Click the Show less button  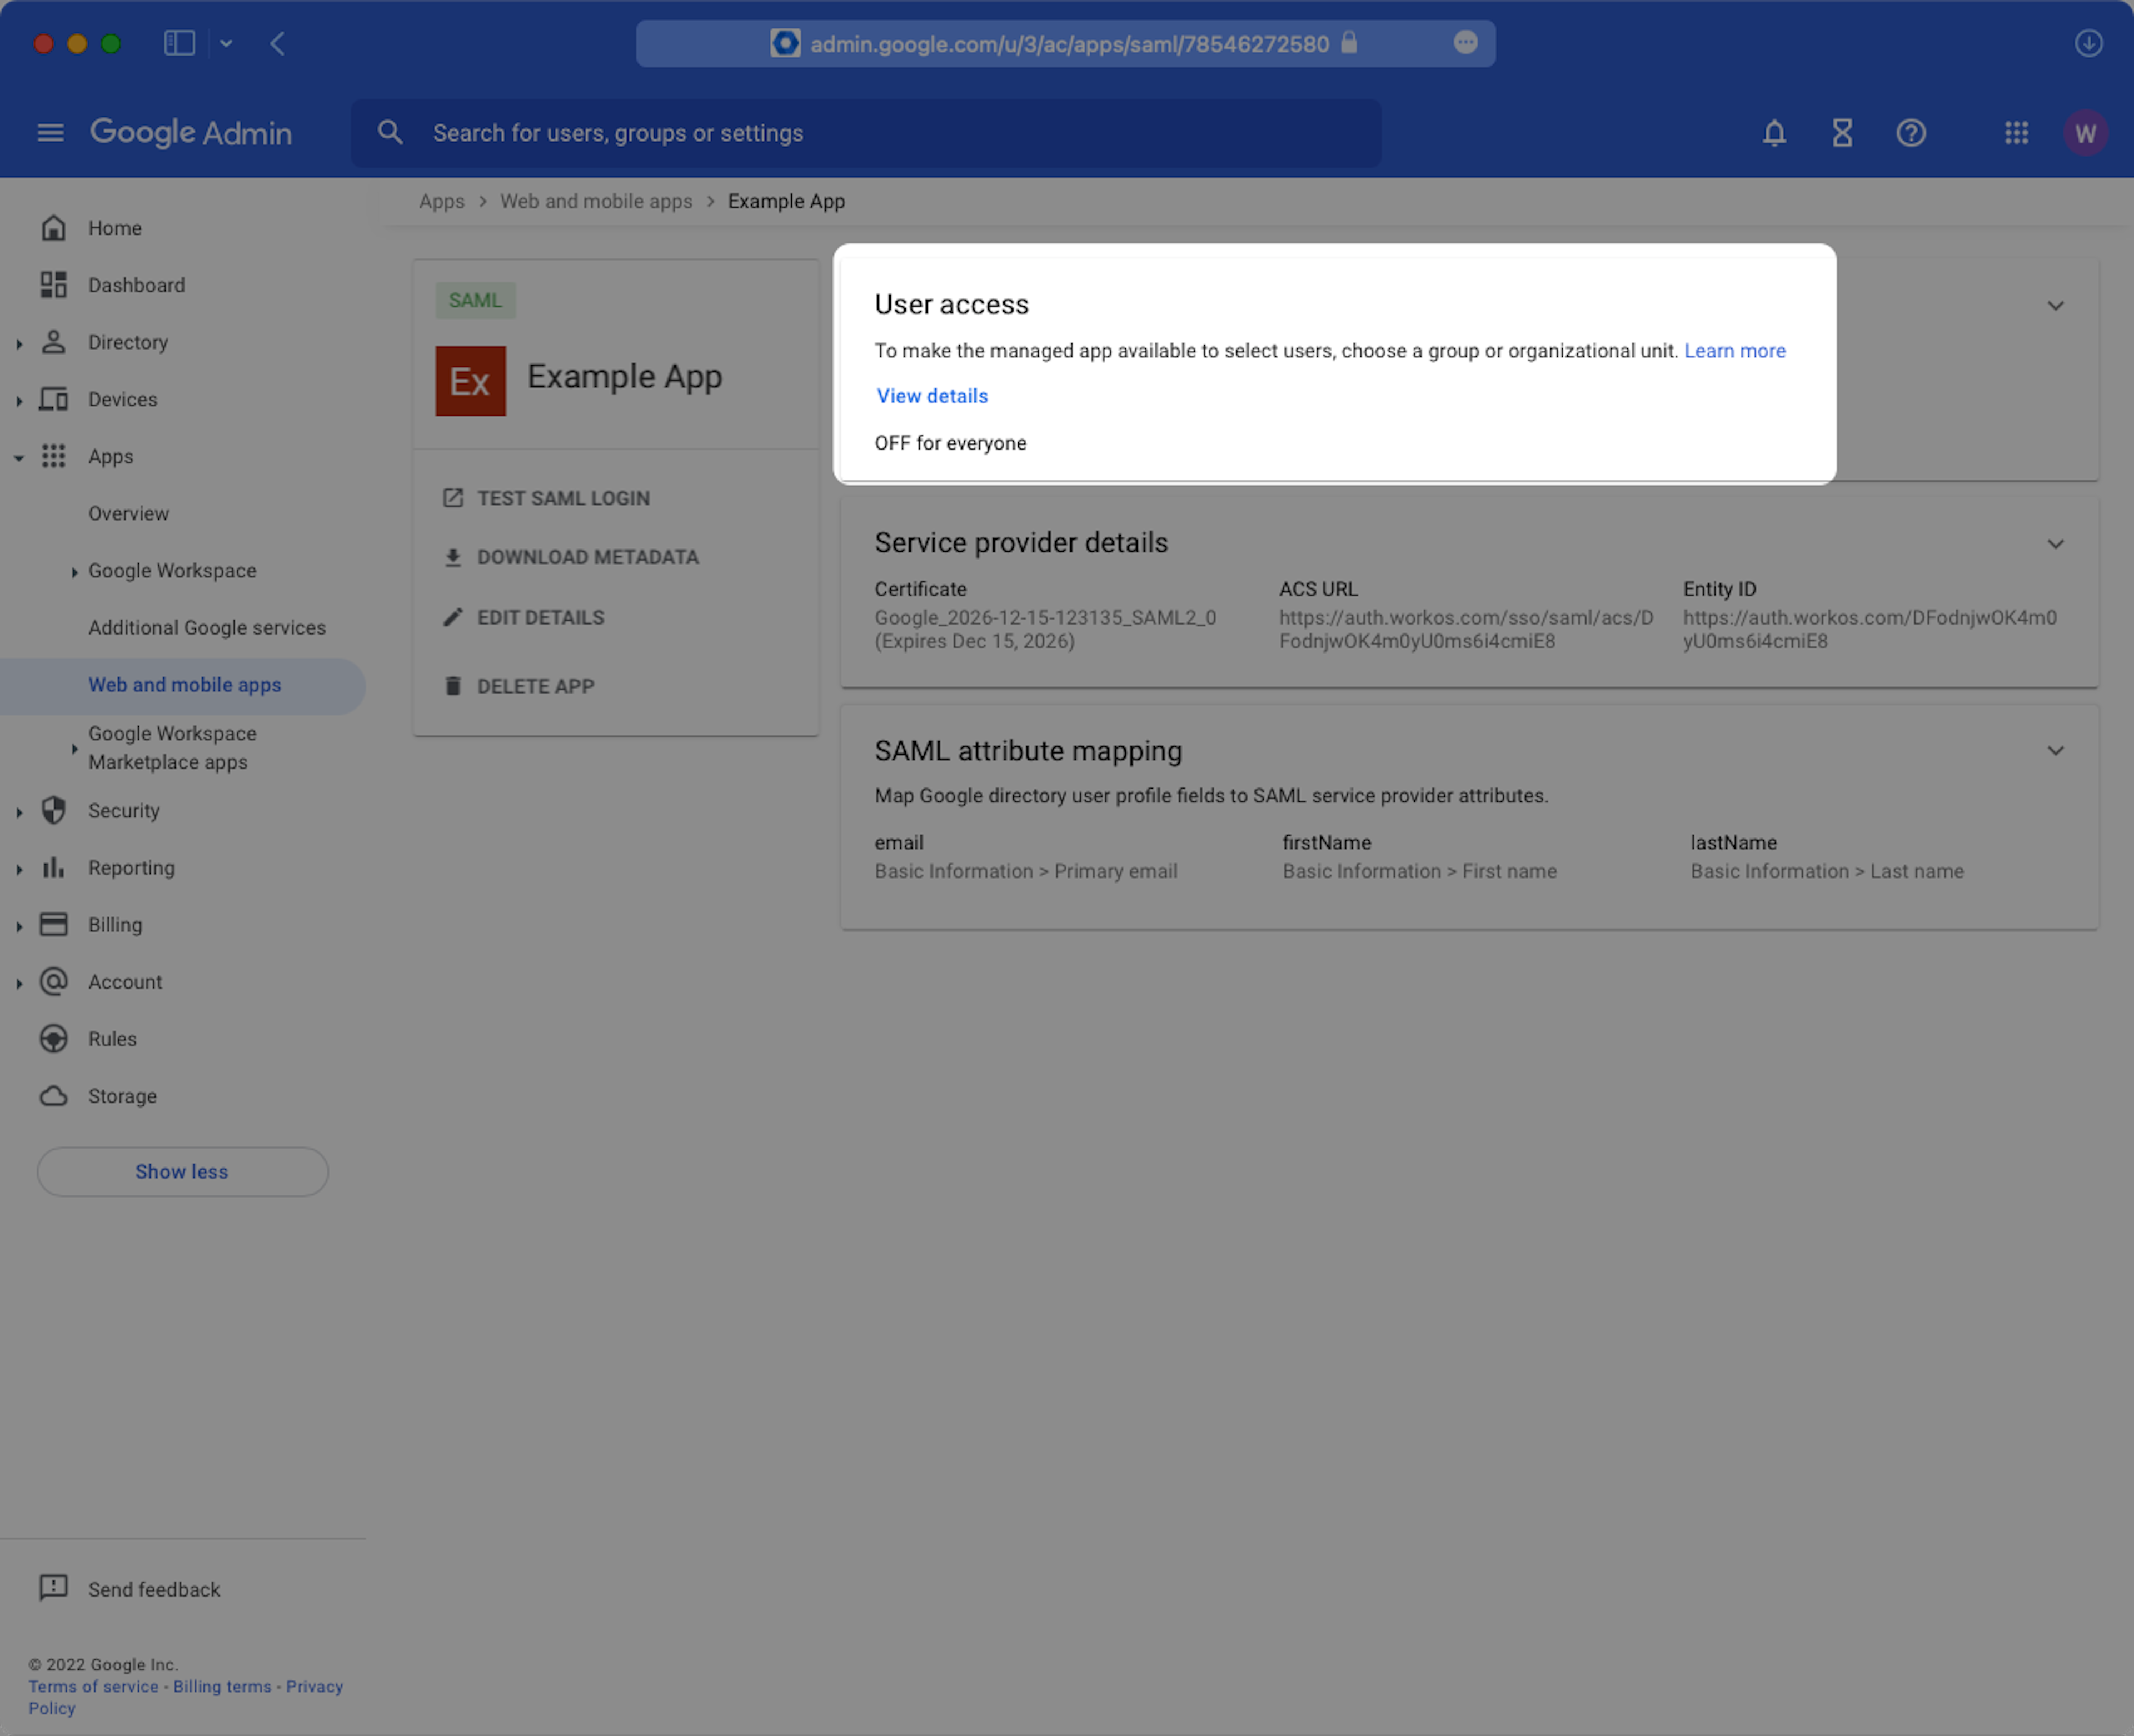click(x=182, y=1171)
